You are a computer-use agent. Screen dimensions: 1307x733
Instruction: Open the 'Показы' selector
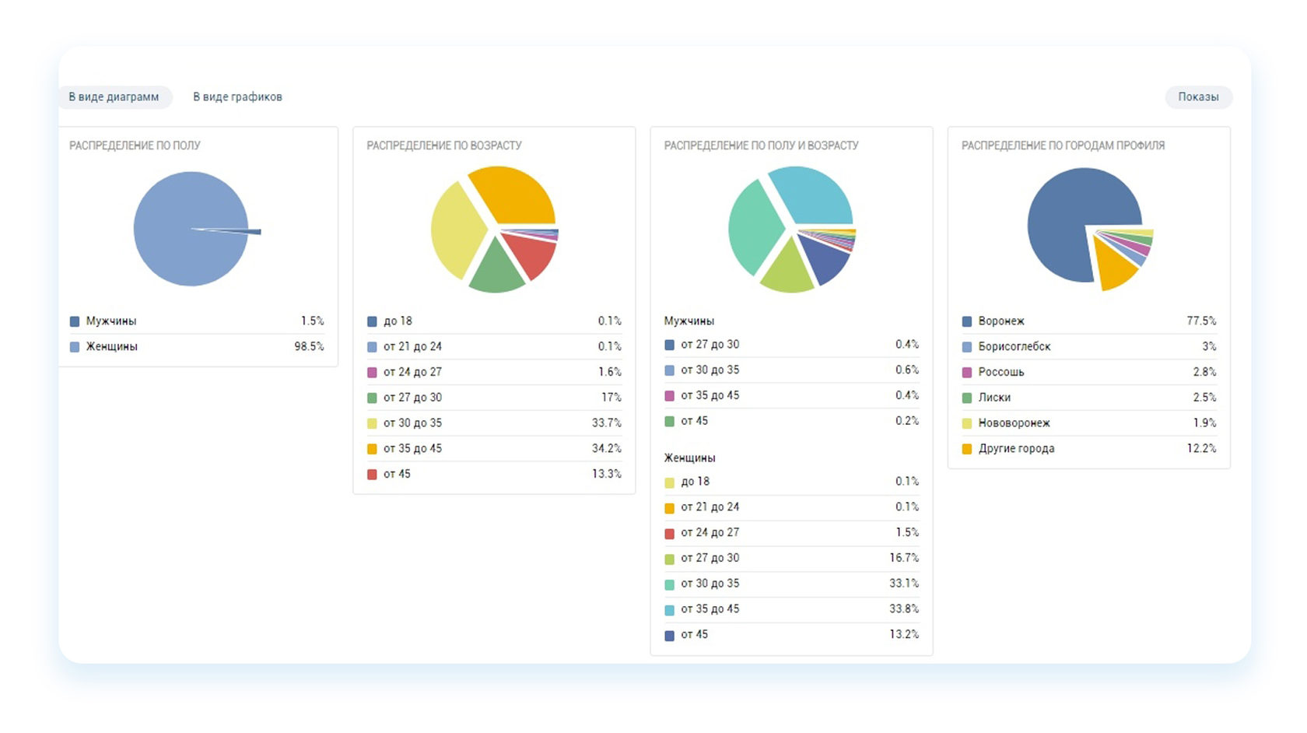tap(1198, 97)
